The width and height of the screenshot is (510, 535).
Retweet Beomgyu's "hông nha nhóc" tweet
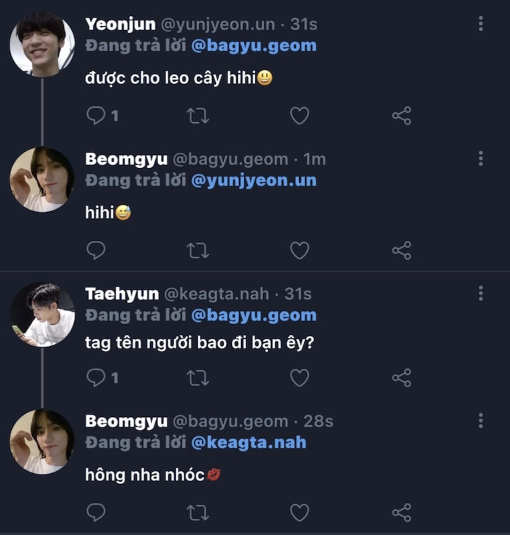[x=198, y=512]
